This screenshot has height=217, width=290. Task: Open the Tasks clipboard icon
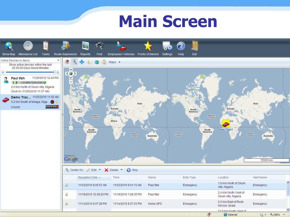(x=46, y=46)
